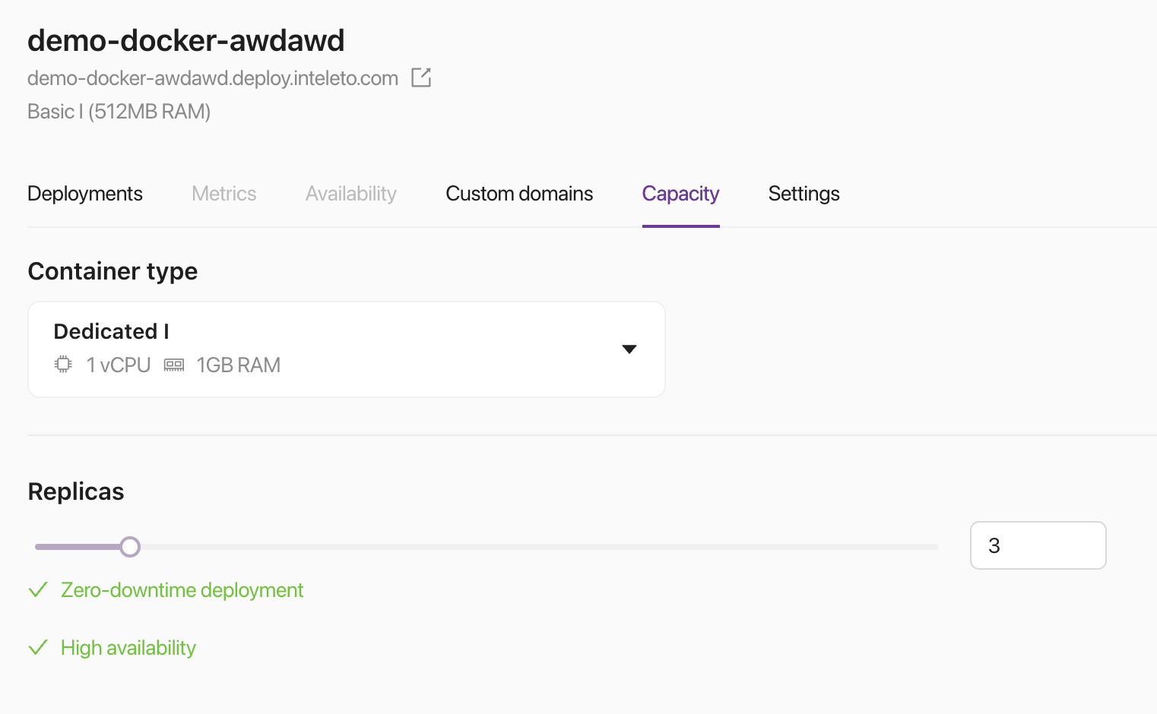
Task: Click the unfilled part of the Replicas slider track
Action: [532, 547]
